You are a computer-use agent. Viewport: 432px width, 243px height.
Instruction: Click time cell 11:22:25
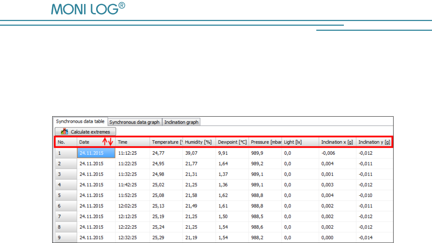(128, 163)
